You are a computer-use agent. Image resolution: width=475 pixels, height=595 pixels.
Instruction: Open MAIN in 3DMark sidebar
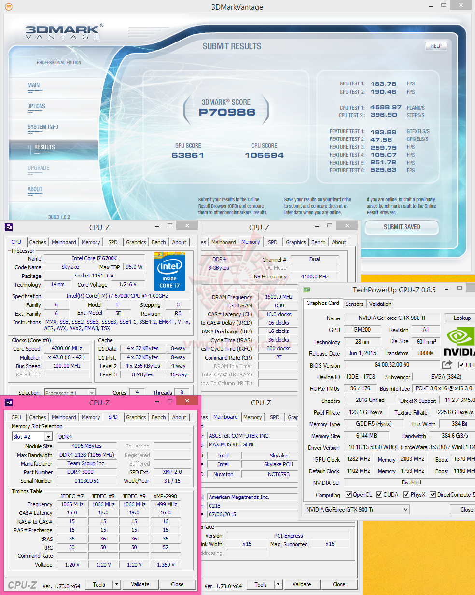click(34, 86)
